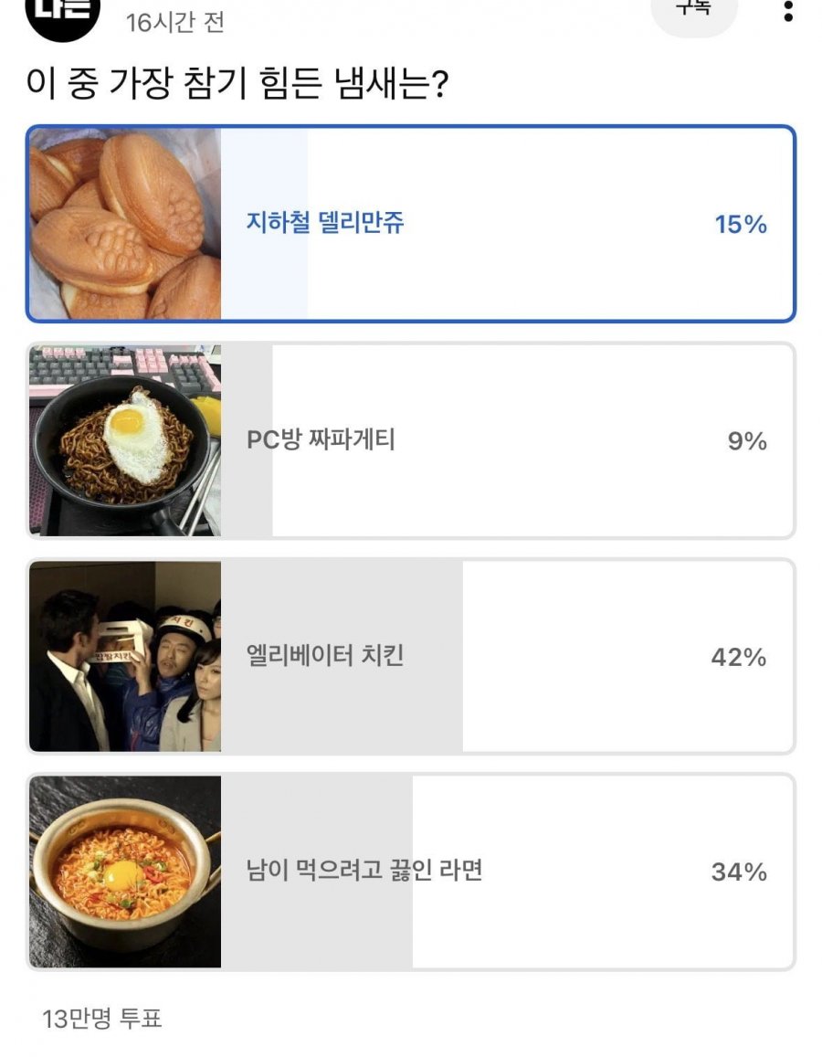Open the ramen pot thumbnail
This screenshot has height=1057, width=822.
click(x=125, y=872)
